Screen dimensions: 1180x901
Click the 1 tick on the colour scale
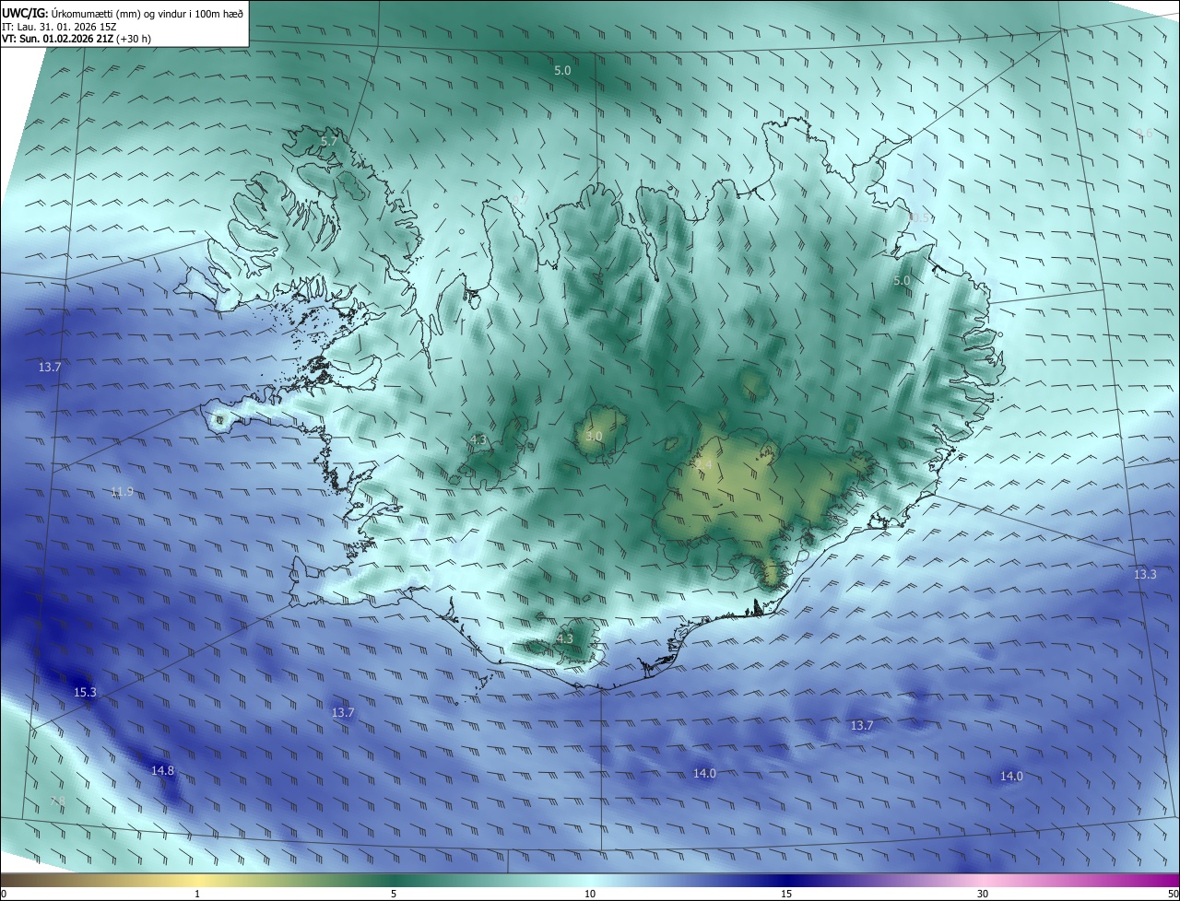point(197,894)
